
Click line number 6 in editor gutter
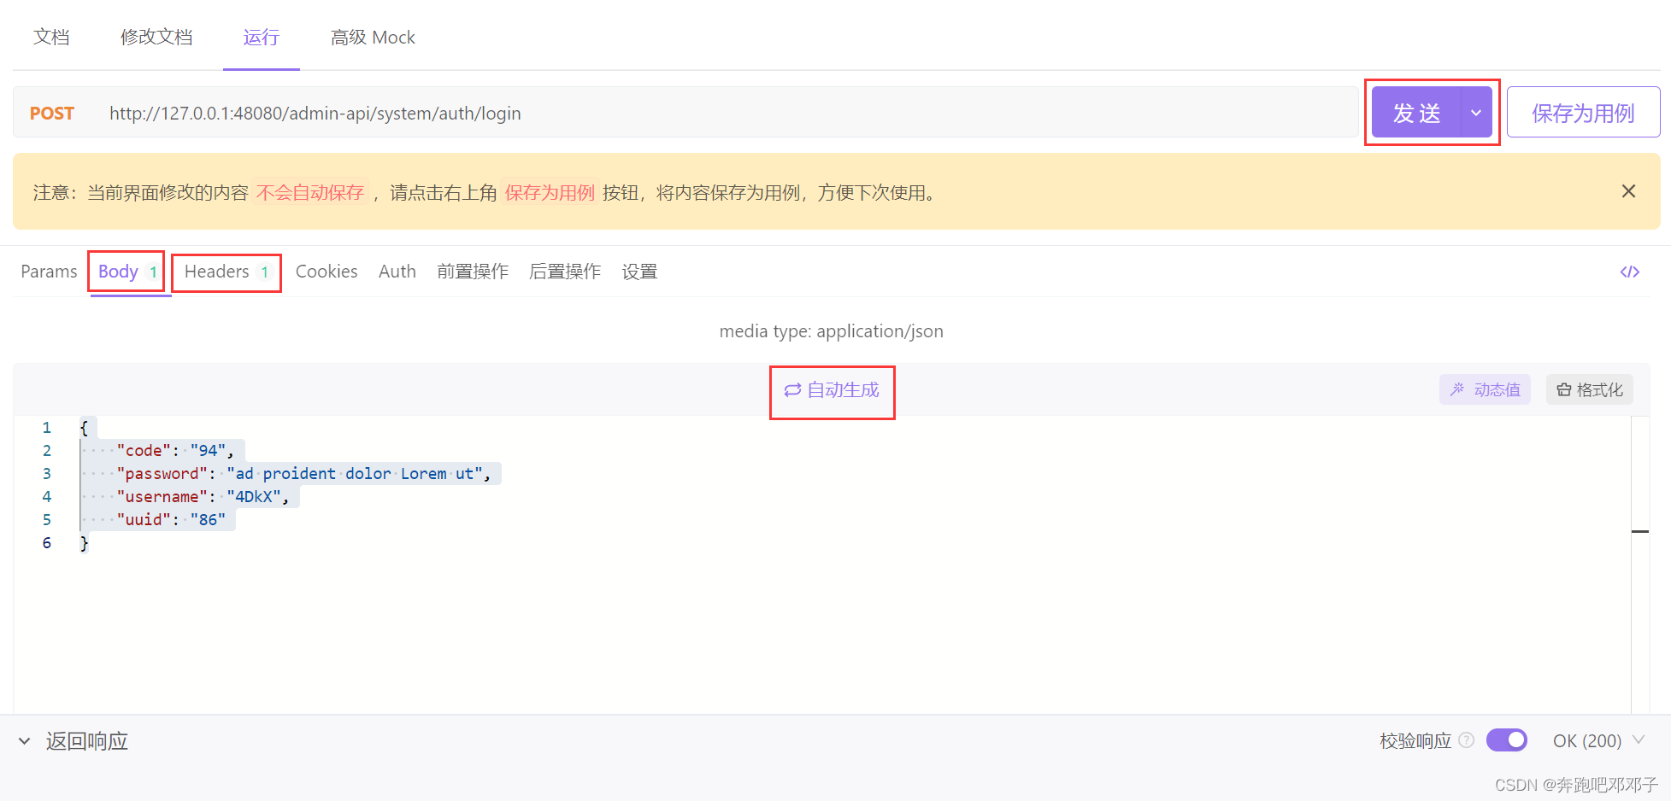46,542
